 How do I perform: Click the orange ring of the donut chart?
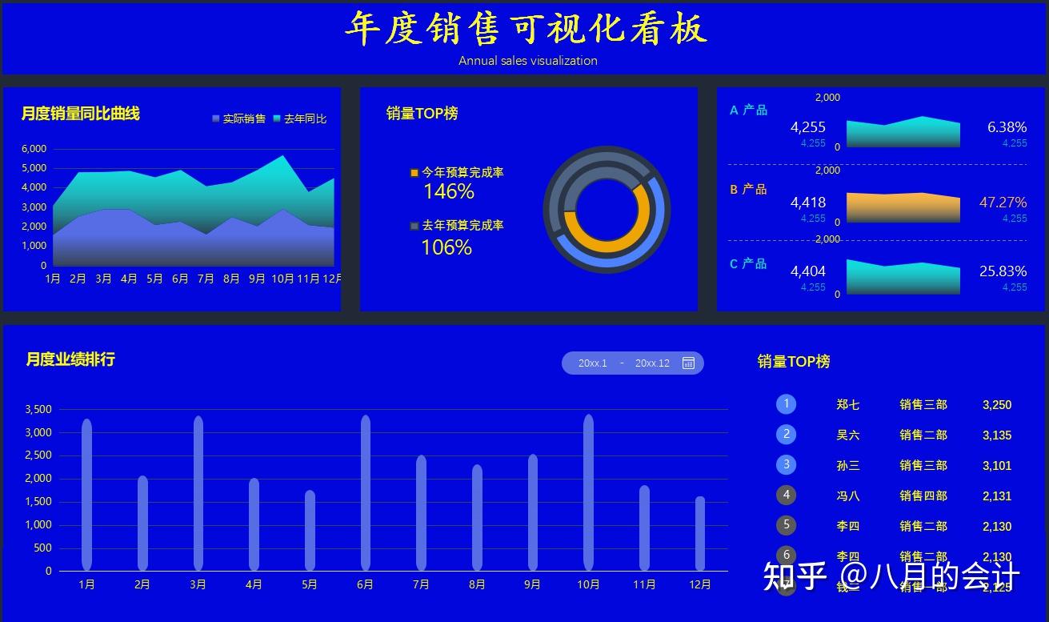pyautogui.click(x=607, y=248)
